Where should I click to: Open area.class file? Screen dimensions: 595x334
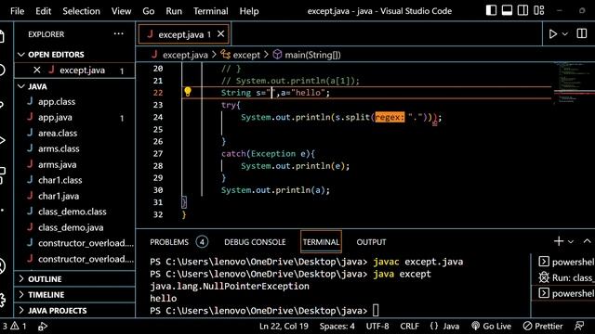(x=58, y=133)
